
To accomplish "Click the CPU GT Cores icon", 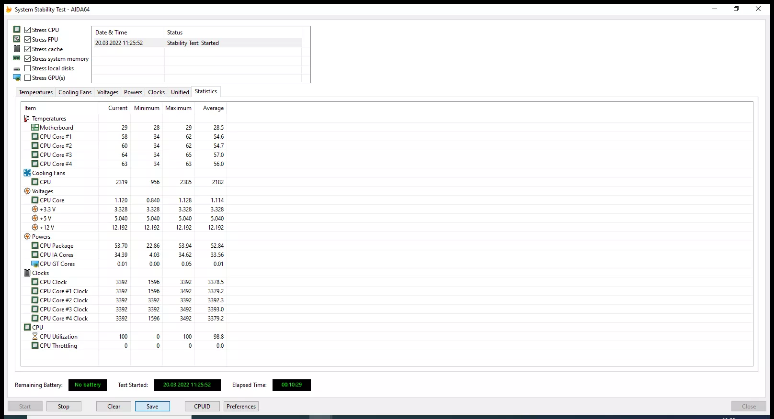I will pyautogui.click(x=35, y=264).
